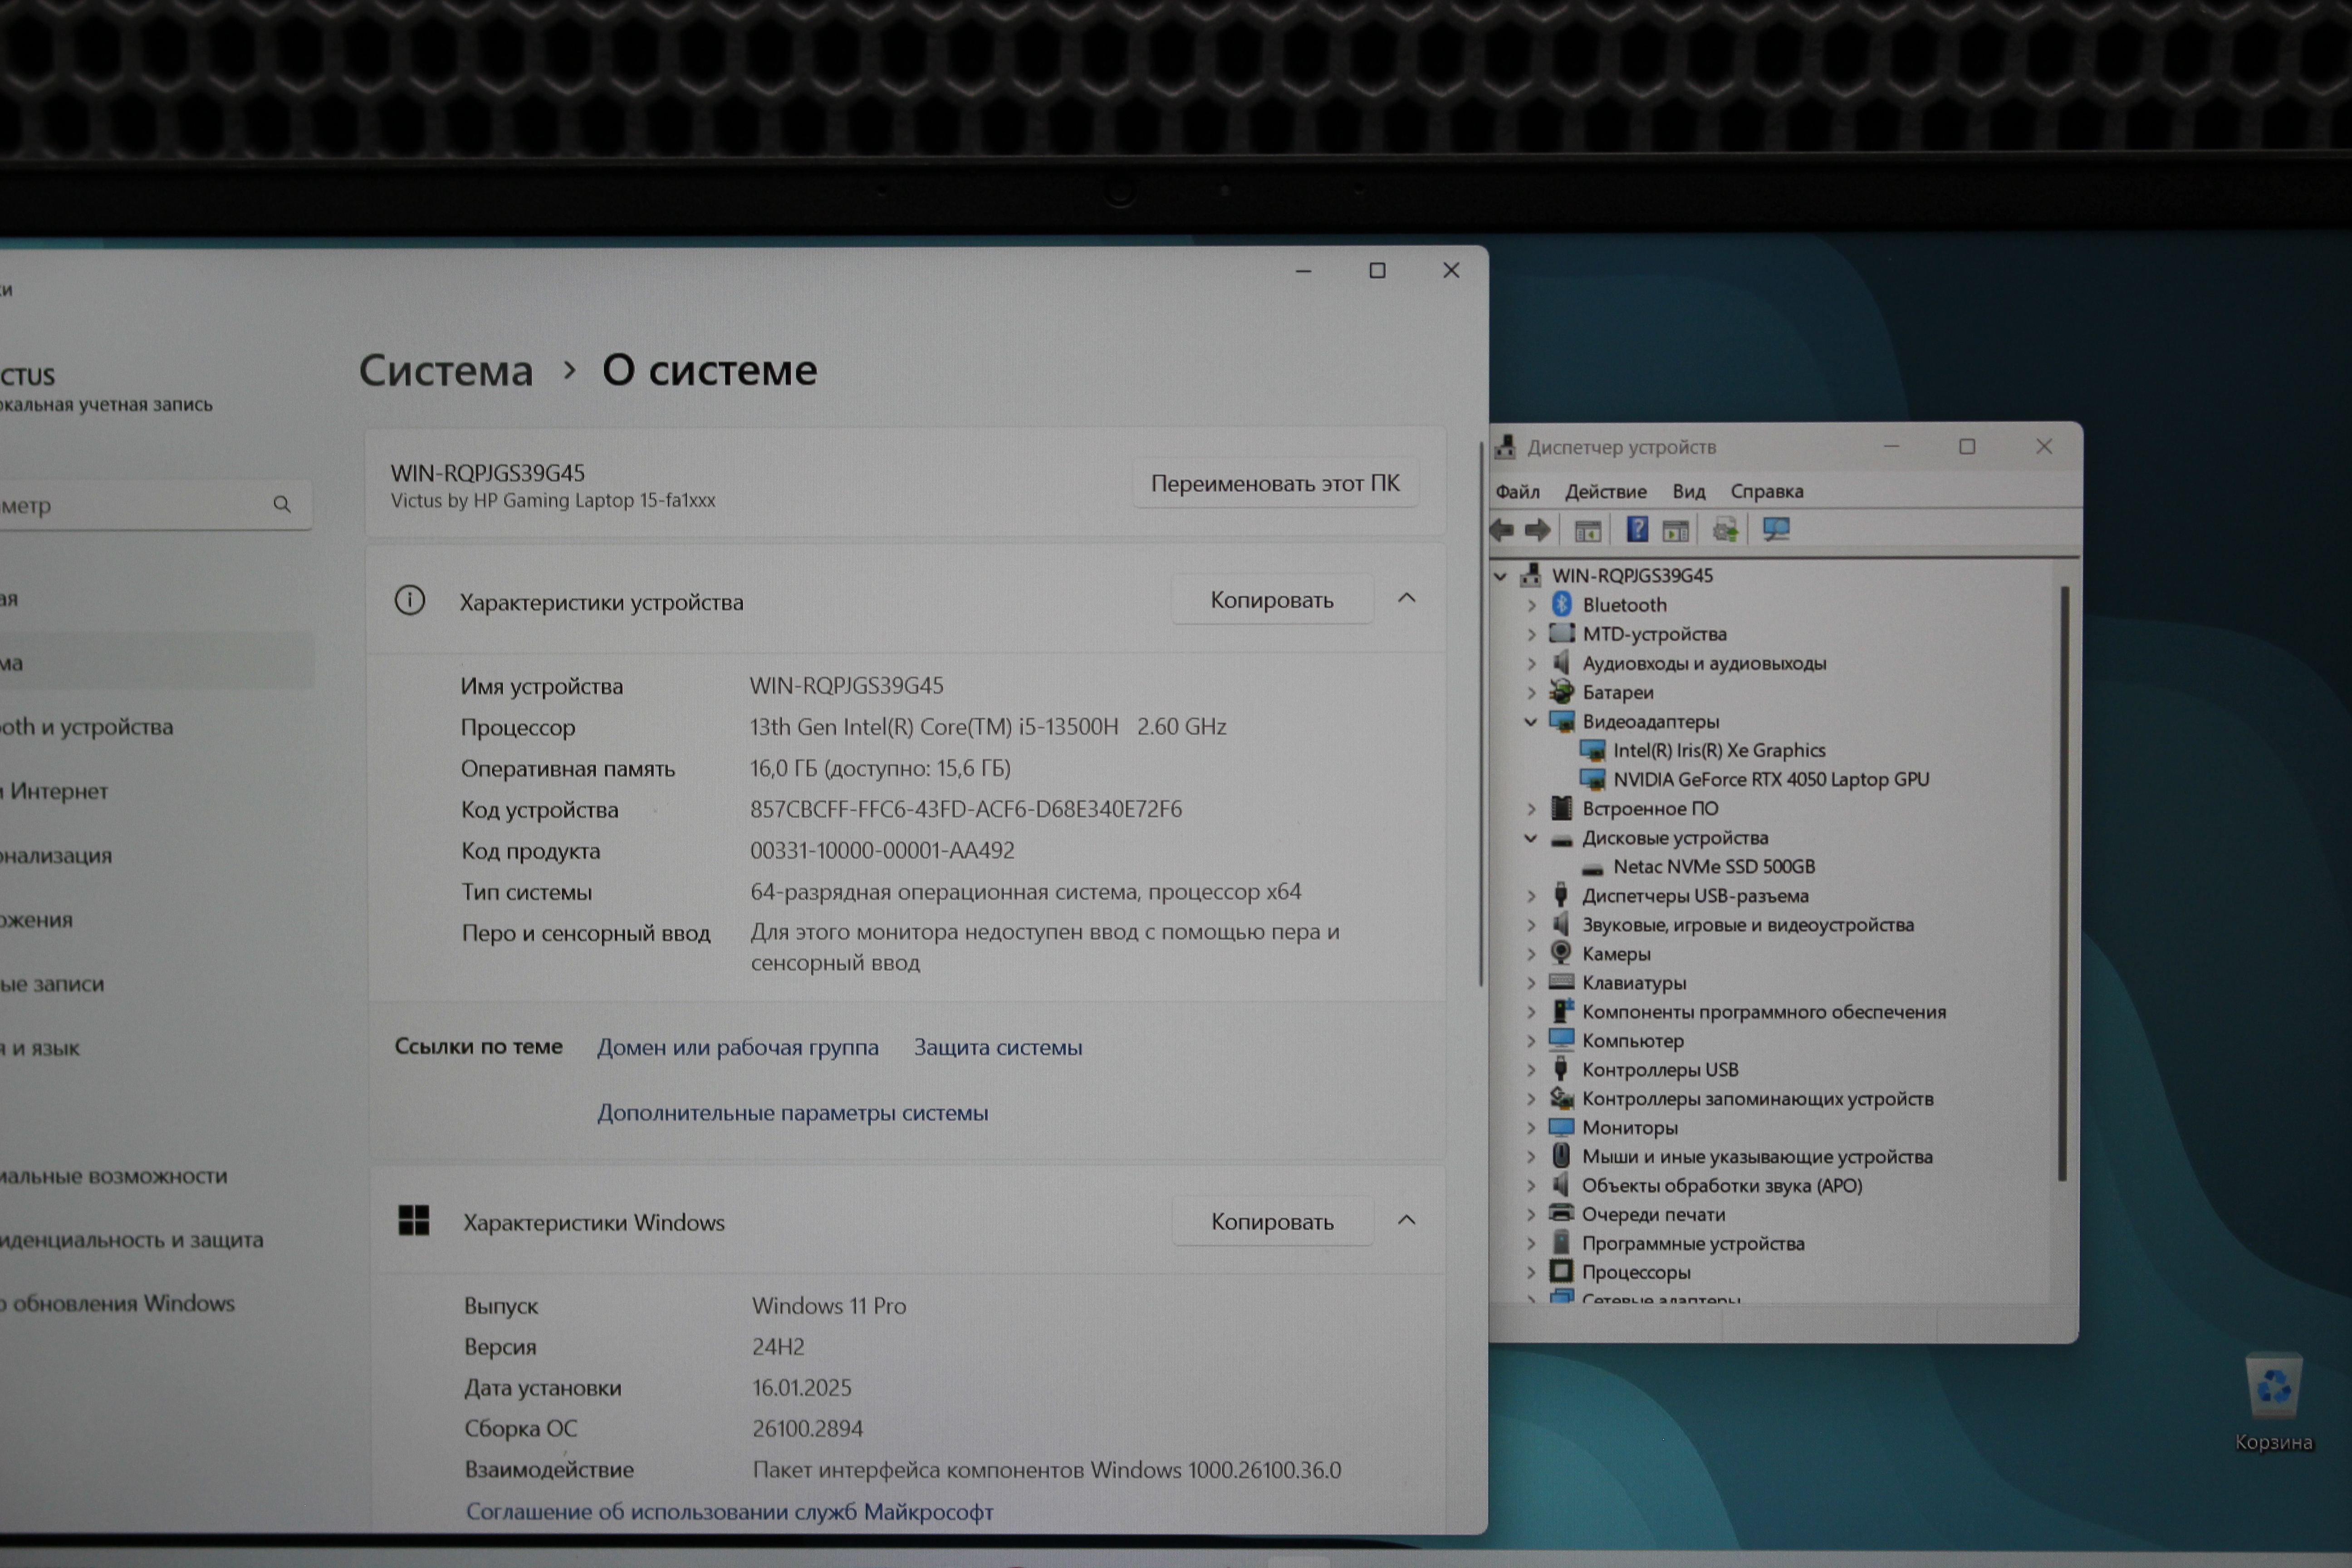Viewport: 2352px width, 1568px height.
Task: Click the icon next to МТD-устройства
Action: [1561, 633]
